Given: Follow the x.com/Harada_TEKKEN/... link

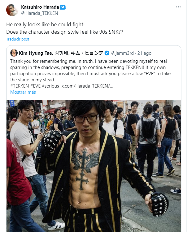Looking at the screenshot, I should click(87, 86).
